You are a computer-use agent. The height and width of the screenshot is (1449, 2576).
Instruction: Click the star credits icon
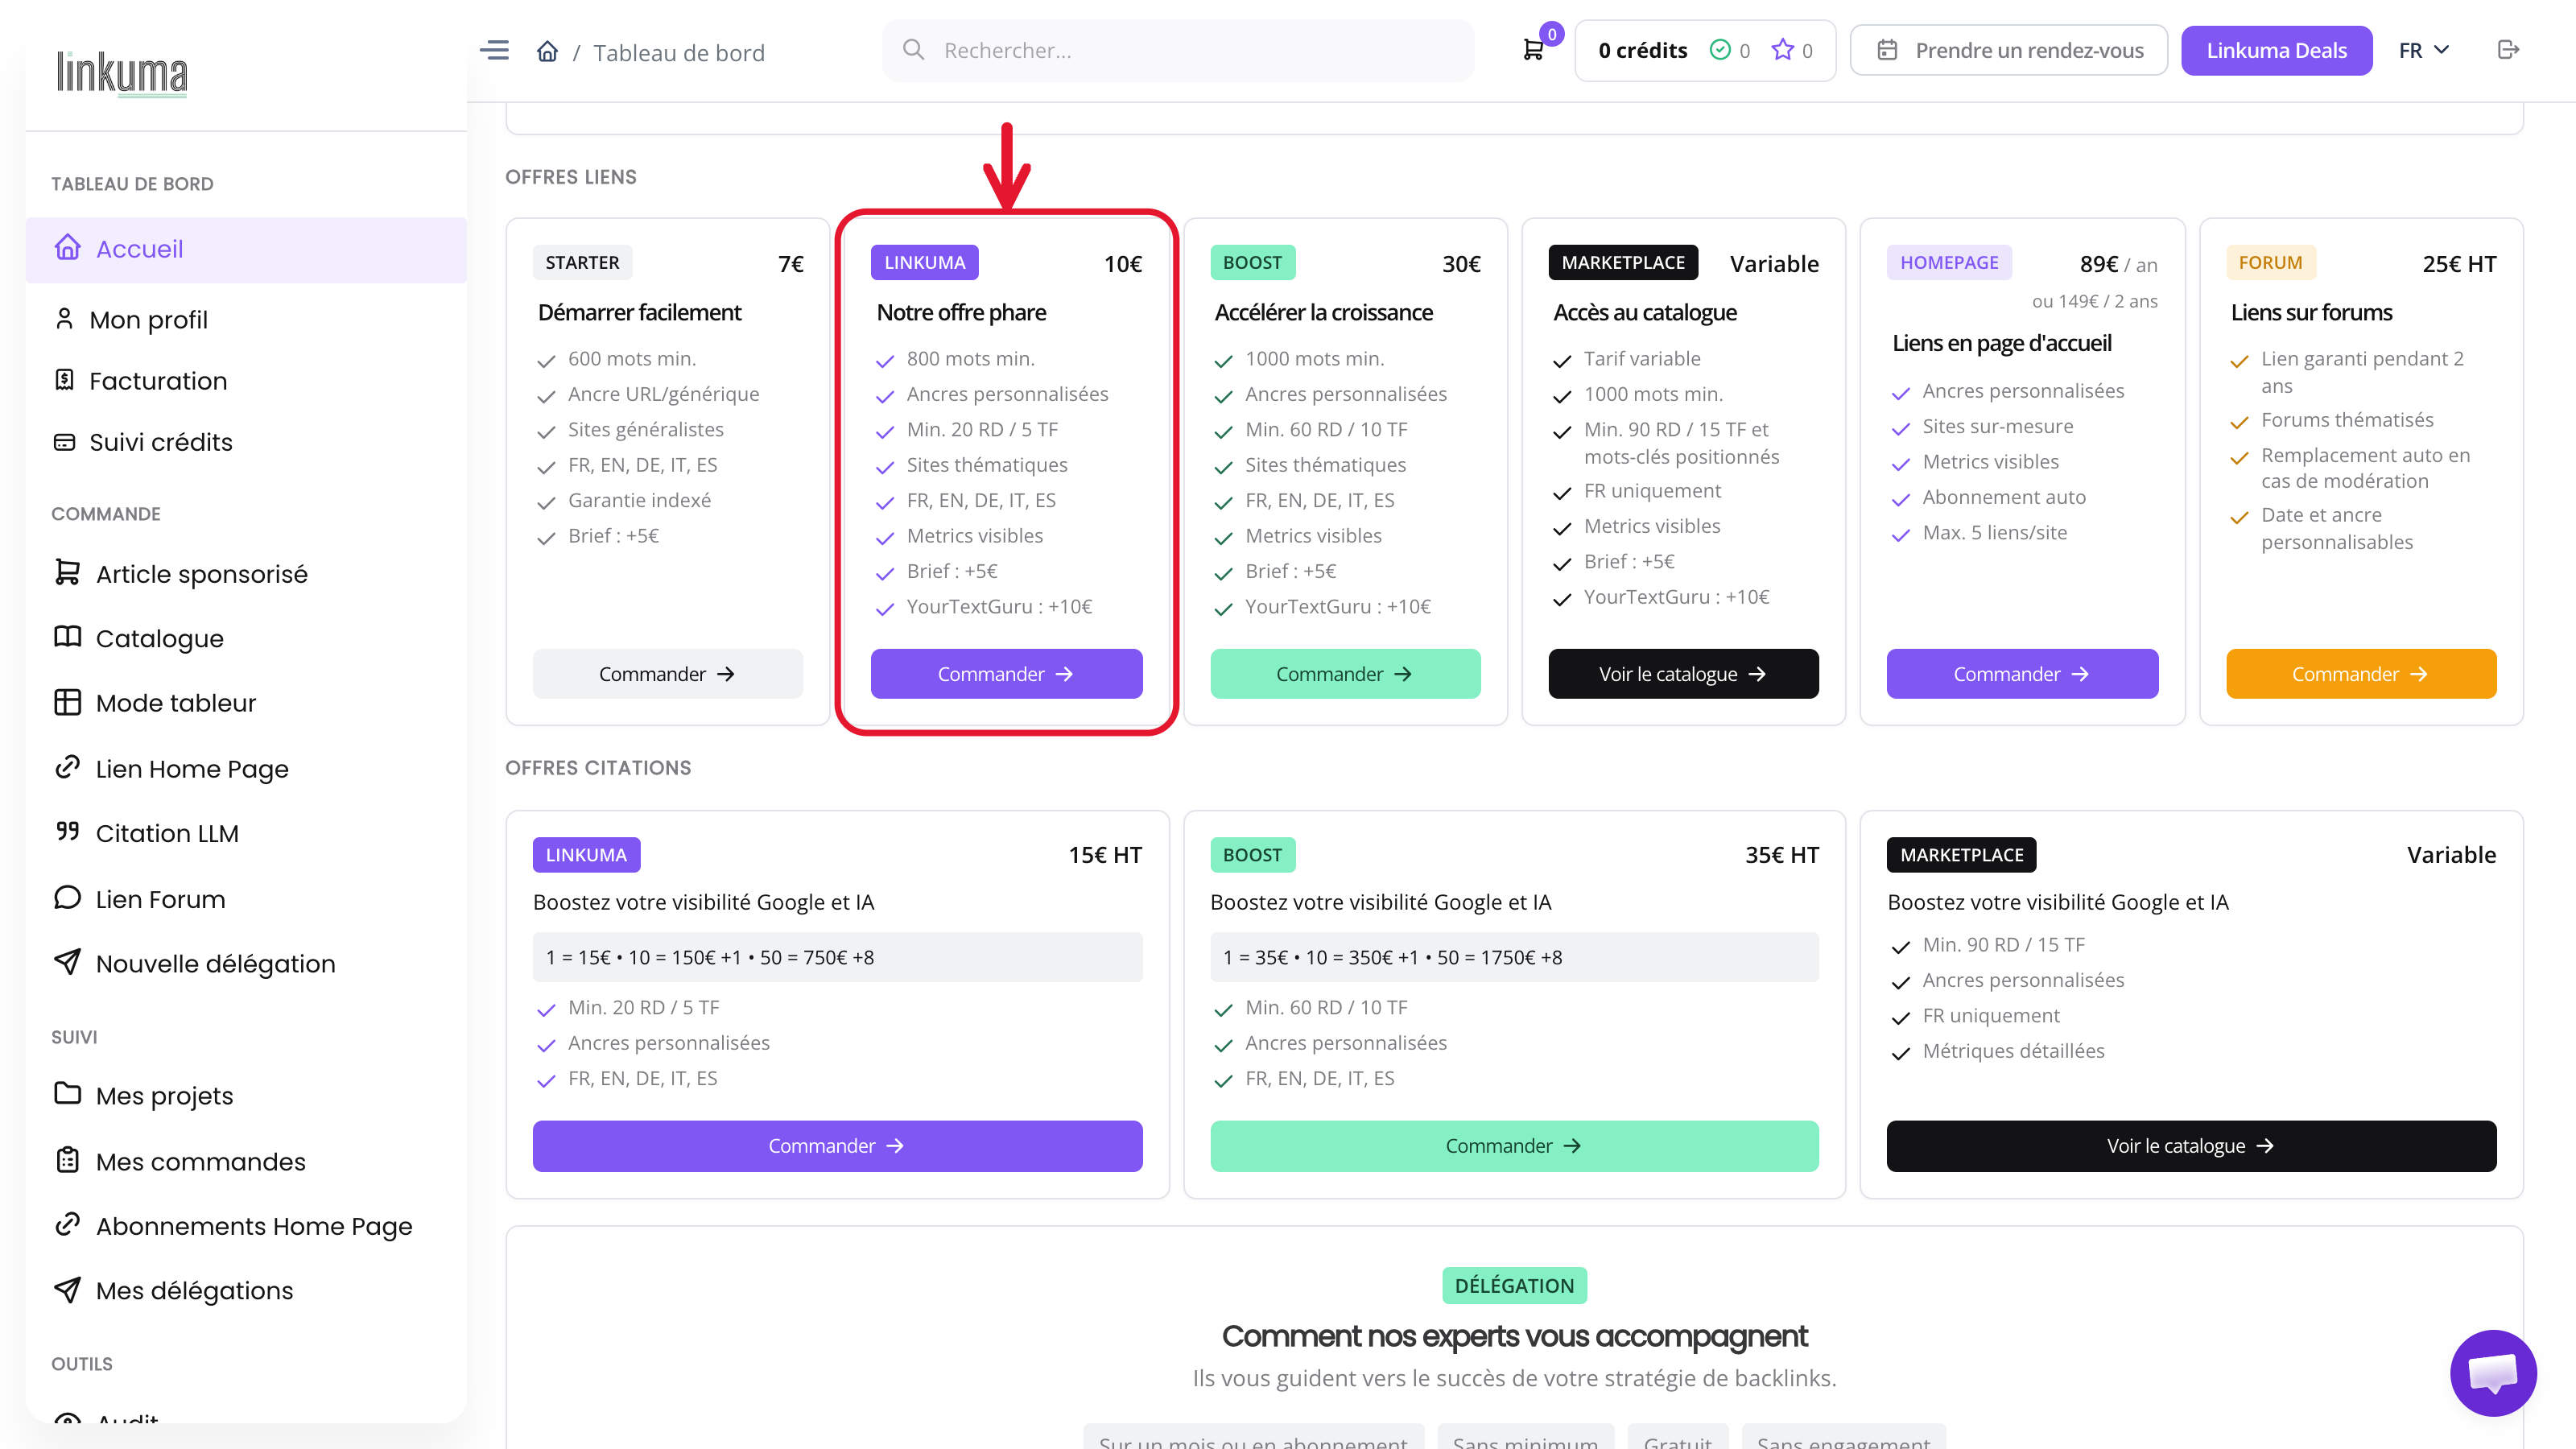(x=1782, y=50)
